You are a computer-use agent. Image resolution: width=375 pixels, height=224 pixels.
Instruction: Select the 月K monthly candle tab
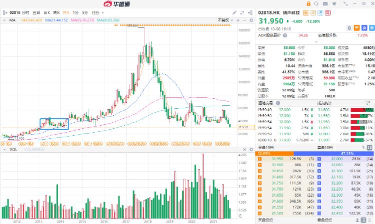[x=66, y=12]
